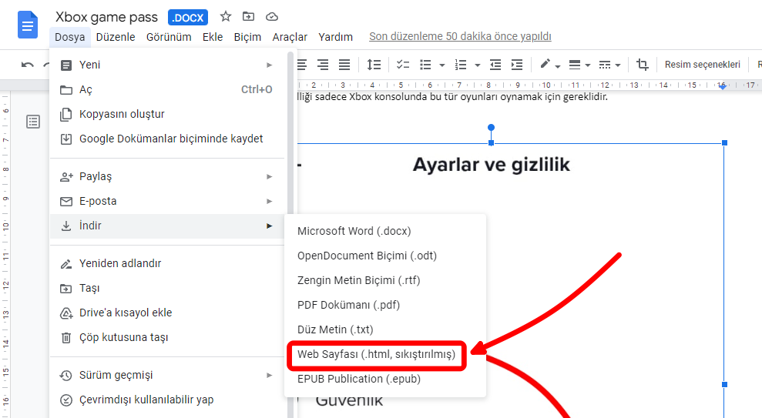
Task: Click the 'Resim seçenekleri' button
Action: (702, 65)
